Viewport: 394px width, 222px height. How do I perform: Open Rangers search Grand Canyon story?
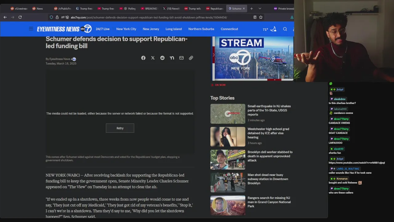[269, 202]
